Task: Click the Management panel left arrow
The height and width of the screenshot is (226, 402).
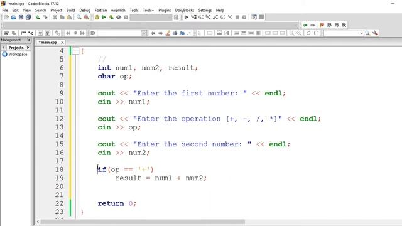Action: (4, 48)
